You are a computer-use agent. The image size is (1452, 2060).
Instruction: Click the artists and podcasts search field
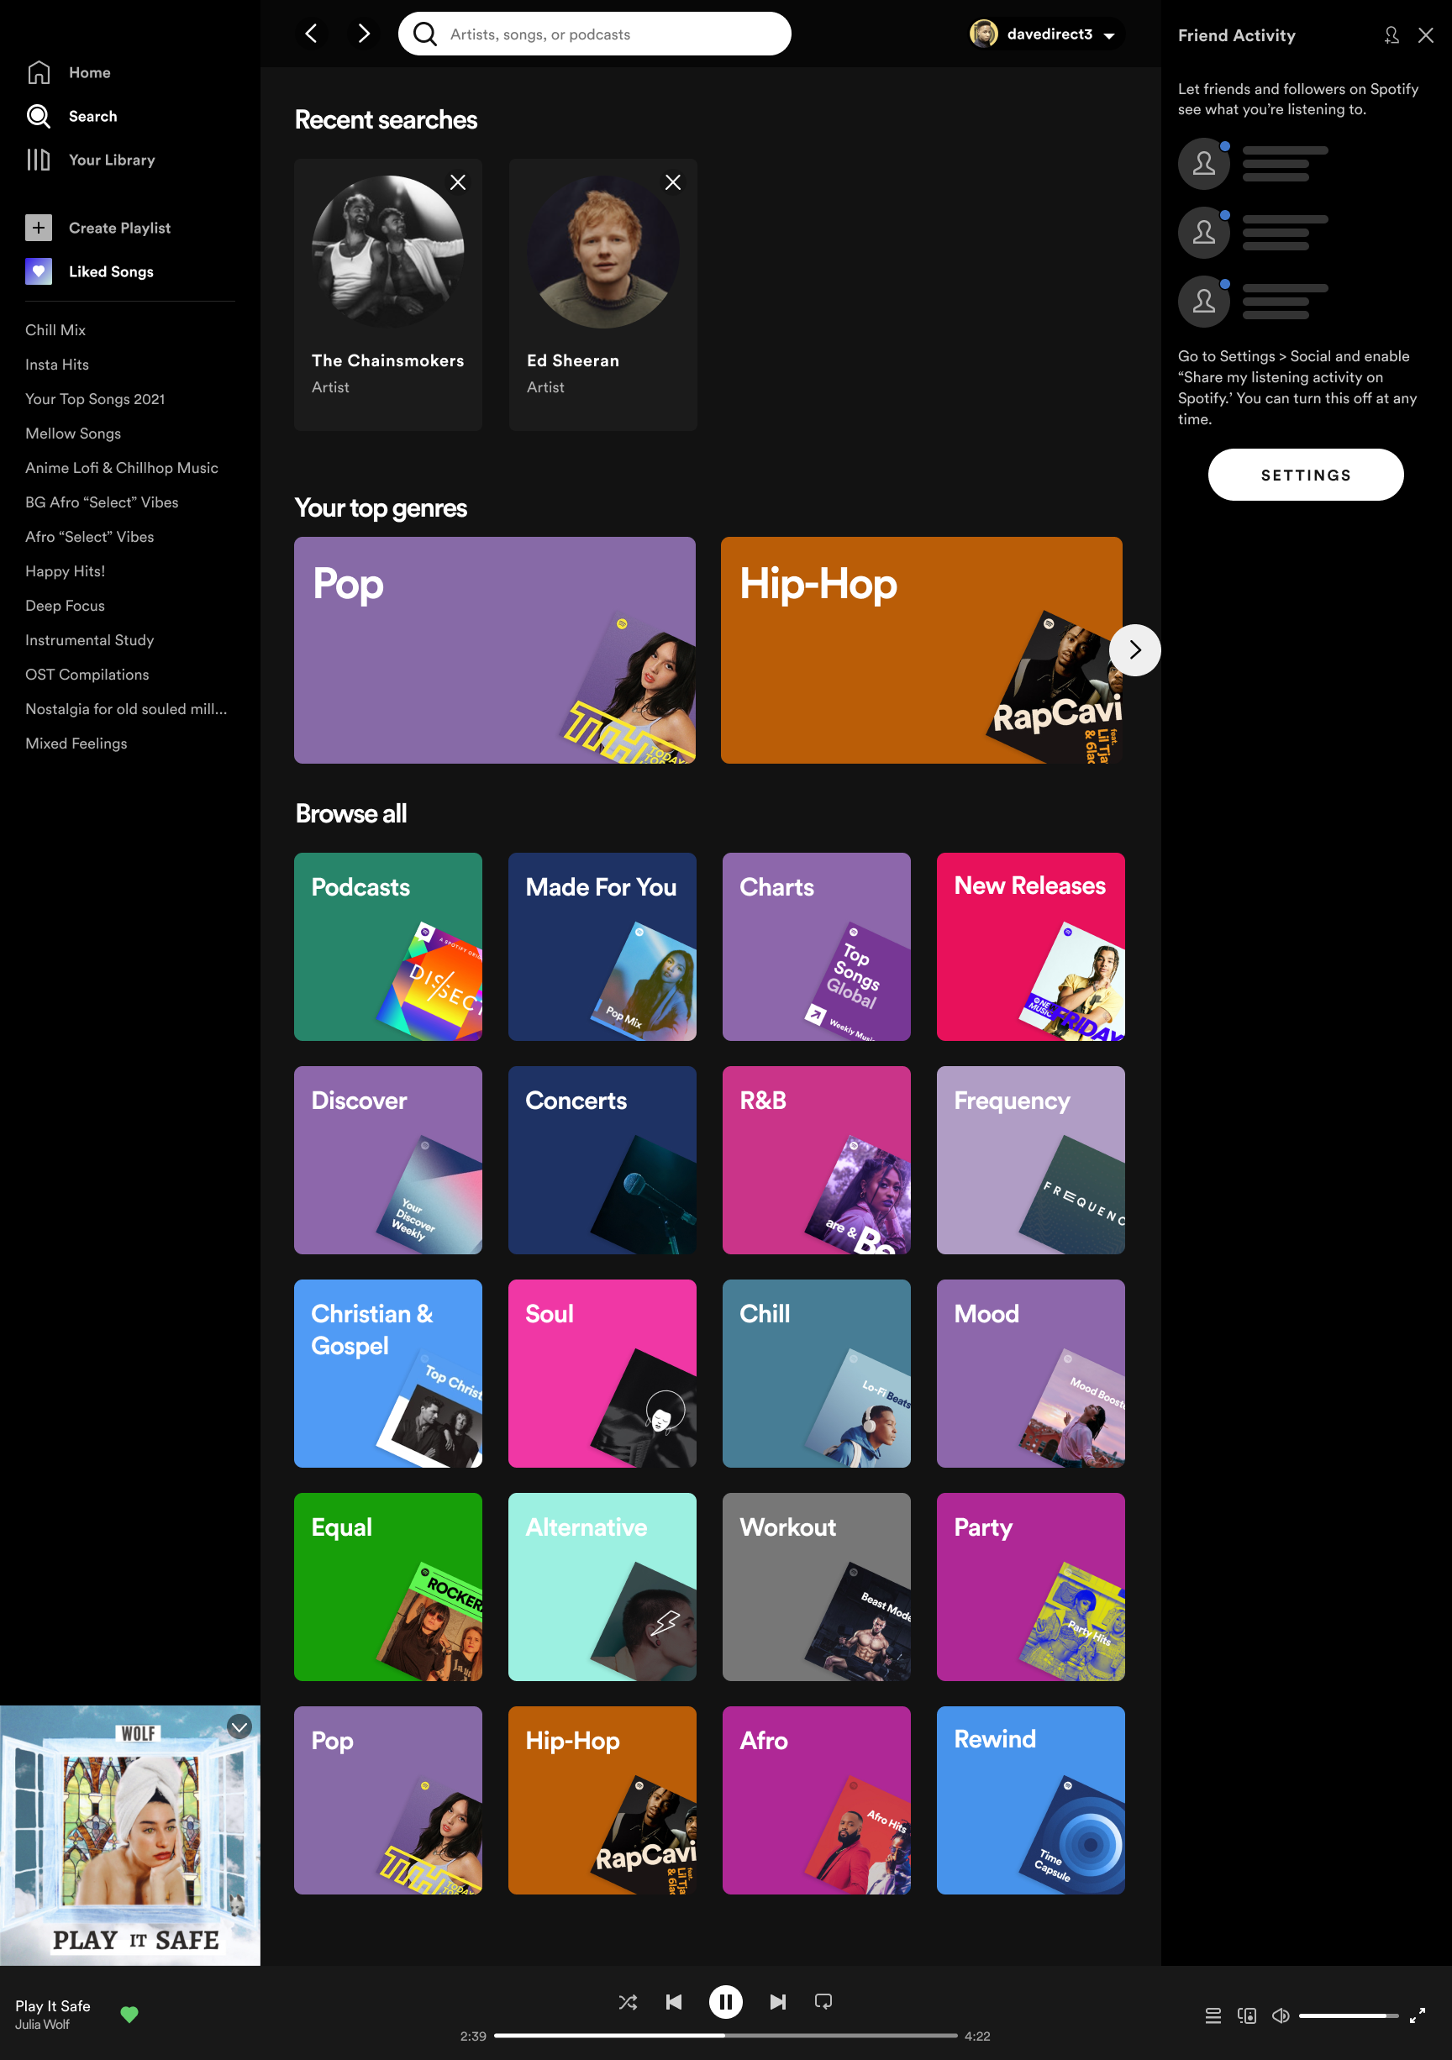click(593, 34)
